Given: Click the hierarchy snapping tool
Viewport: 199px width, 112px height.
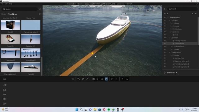Looking at the screenshot, I should point(127,79).
